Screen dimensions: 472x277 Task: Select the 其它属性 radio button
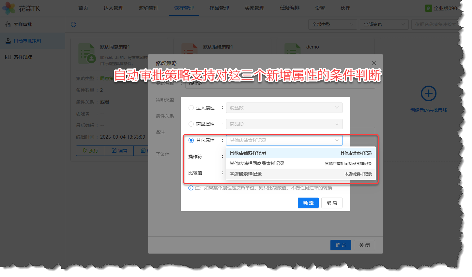(191, 140)
